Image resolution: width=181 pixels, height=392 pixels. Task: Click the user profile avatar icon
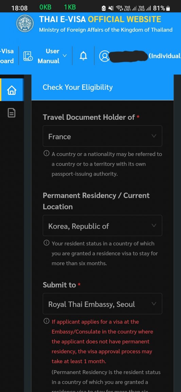point(104,56)
